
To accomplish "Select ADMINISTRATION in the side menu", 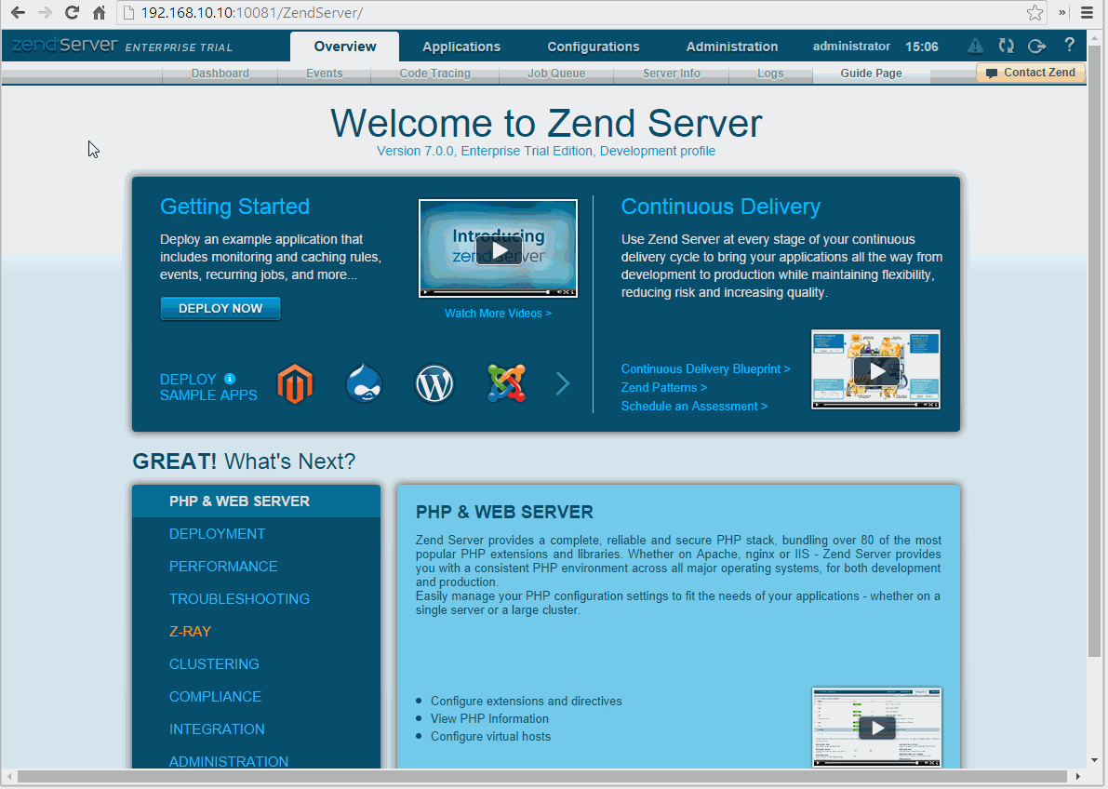I will [257, 761].
